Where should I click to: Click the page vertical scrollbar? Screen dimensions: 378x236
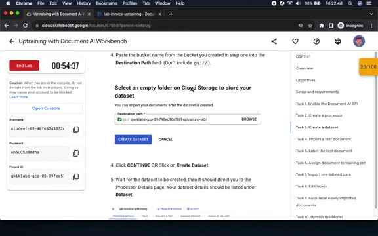[x=375, y=130]
